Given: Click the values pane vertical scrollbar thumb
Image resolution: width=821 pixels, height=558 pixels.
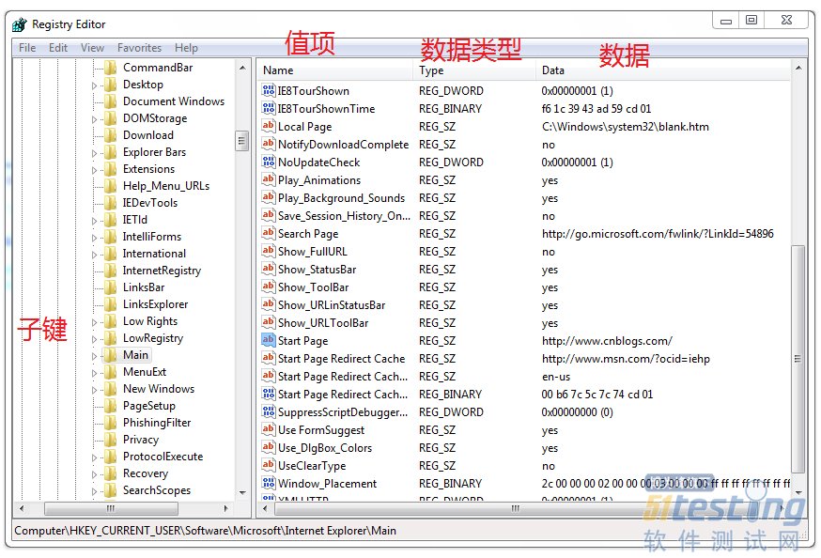Looking at the screenshot, I should [x=798, y=359].
